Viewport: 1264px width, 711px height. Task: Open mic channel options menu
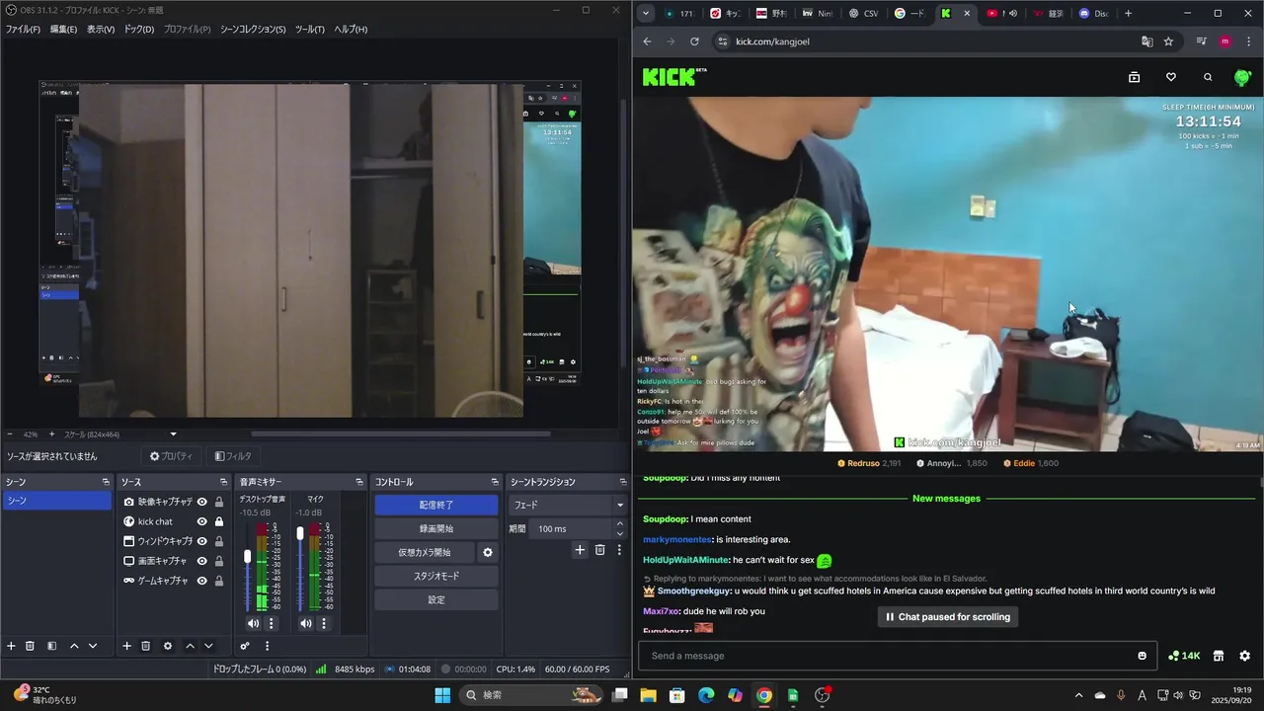323,623
